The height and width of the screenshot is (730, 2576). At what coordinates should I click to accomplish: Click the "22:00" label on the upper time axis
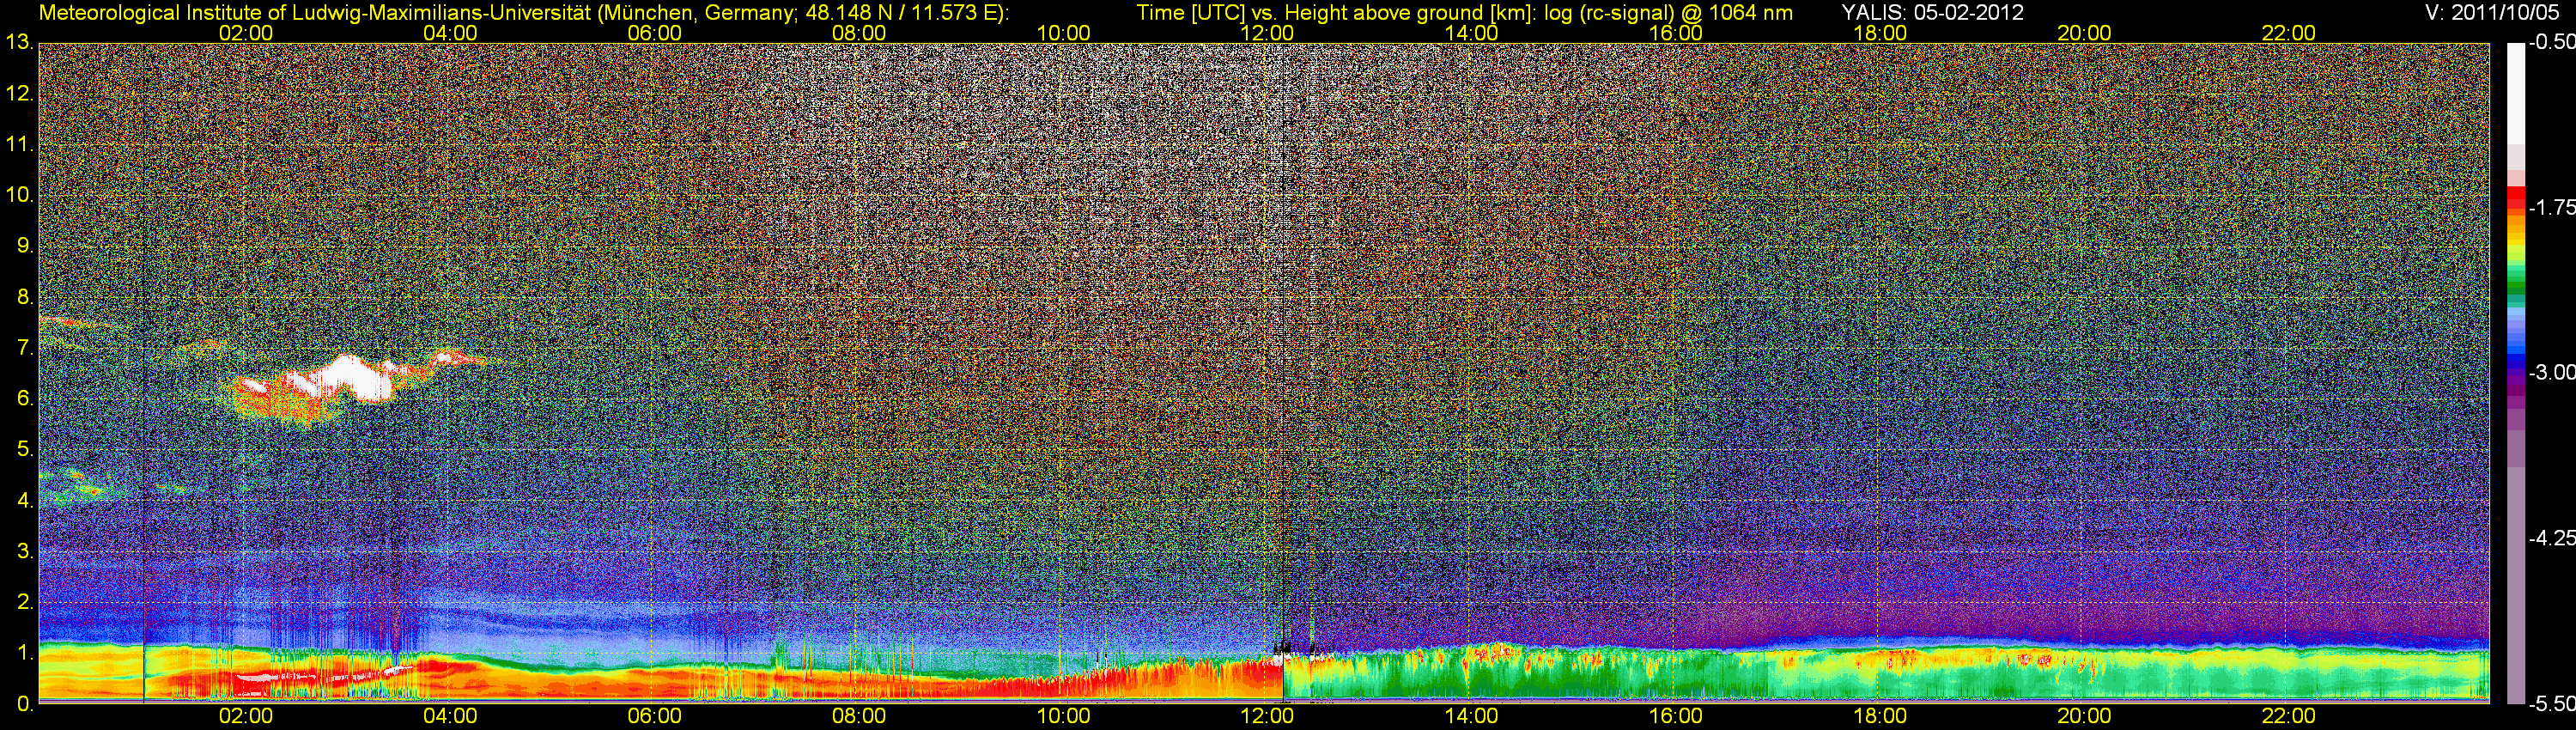pos(2289,33)
